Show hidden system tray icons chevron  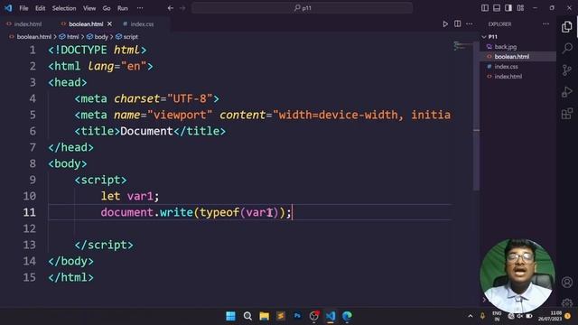click(x=471, y=316)
